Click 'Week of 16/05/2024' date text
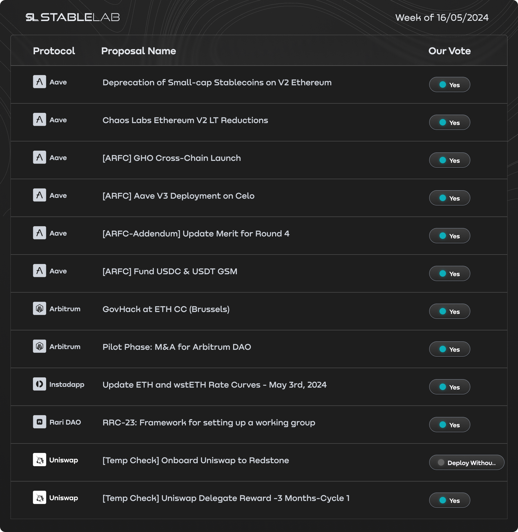The image size is (518, 532). pyautogui.click(x=442, y=18)
